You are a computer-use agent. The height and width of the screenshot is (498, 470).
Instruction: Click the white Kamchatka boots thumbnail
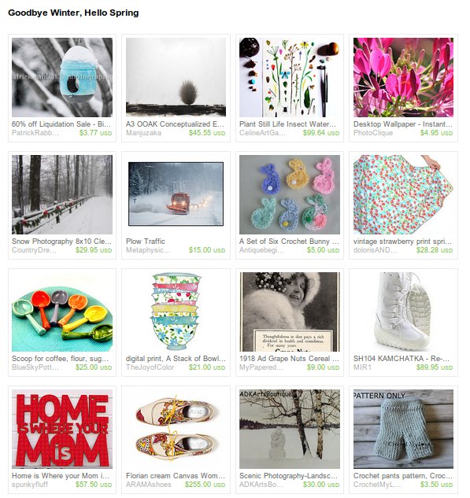pos(403,312)
